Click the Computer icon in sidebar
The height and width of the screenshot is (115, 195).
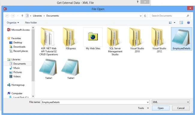coord(9,93)
